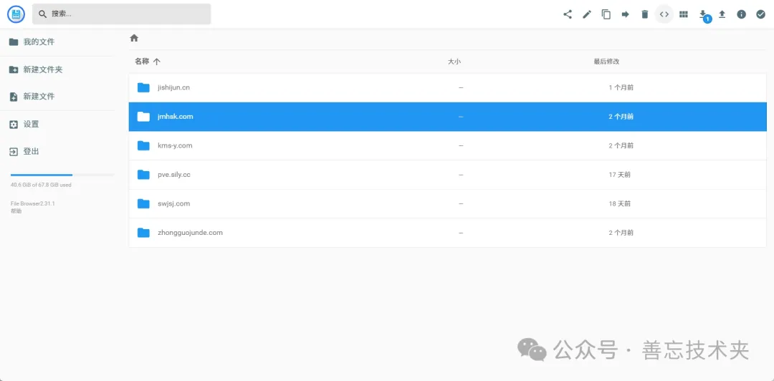The height and width of the screenshot is (381, 774).
Task: Toggle the shell code brackets icon
Action: (x=664, y=14)
